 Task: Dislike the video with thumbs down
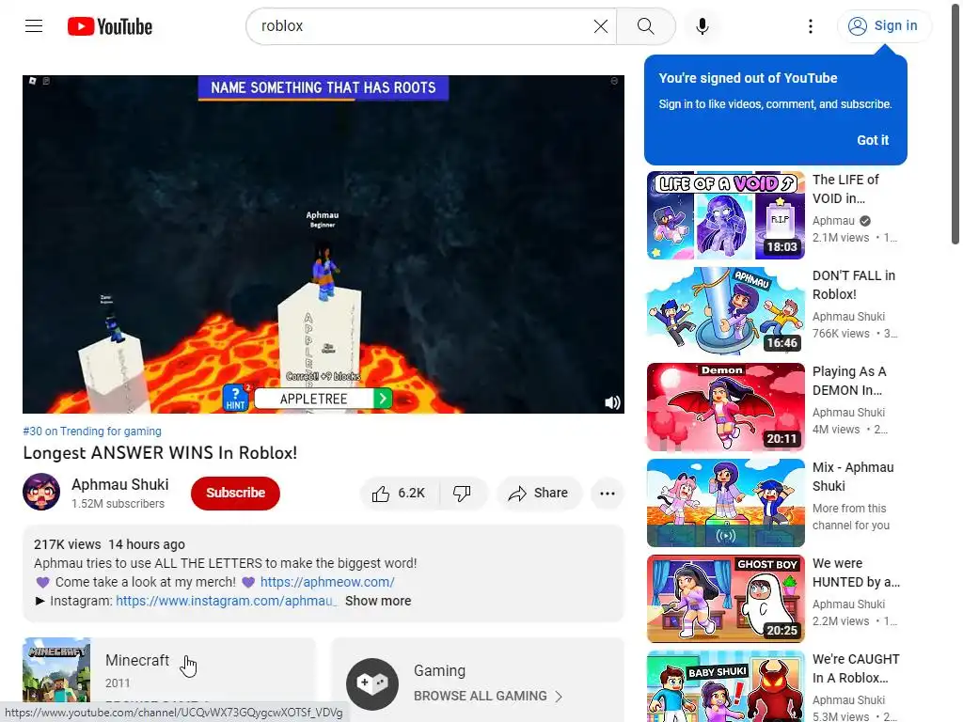pos(463,493)
